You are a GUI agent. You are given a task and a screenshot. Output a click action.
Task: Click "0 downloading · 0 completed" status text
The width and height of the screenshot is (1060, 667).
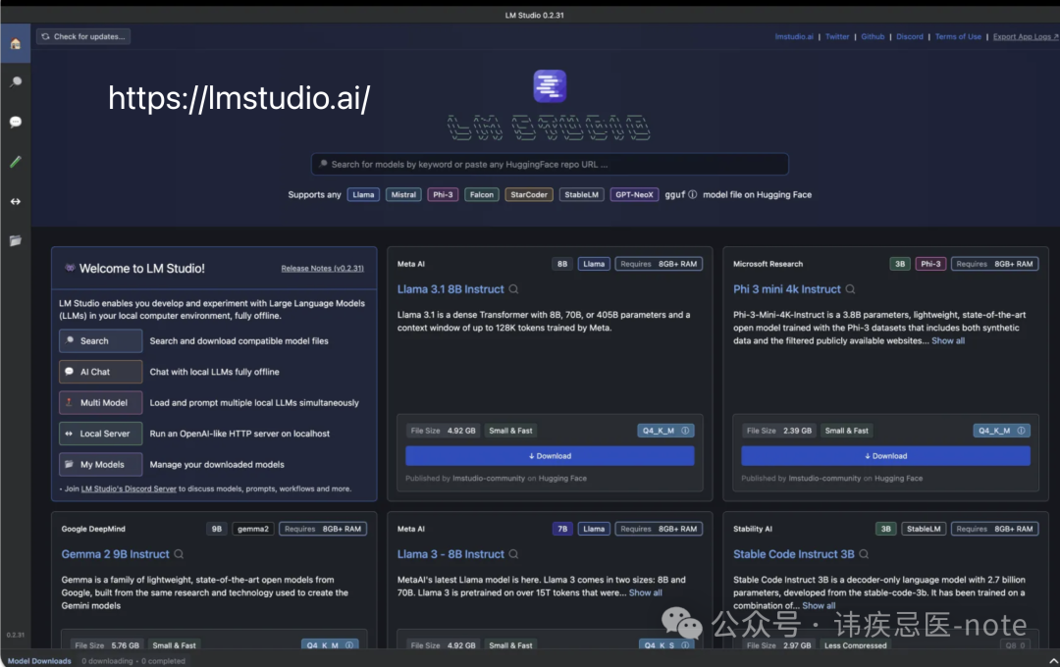click(x=133, y=661)
